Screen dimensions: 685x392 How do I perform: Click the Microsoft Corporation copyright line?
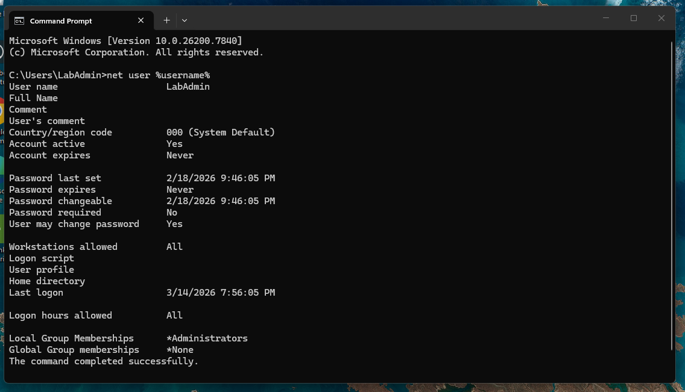[136, 52]
